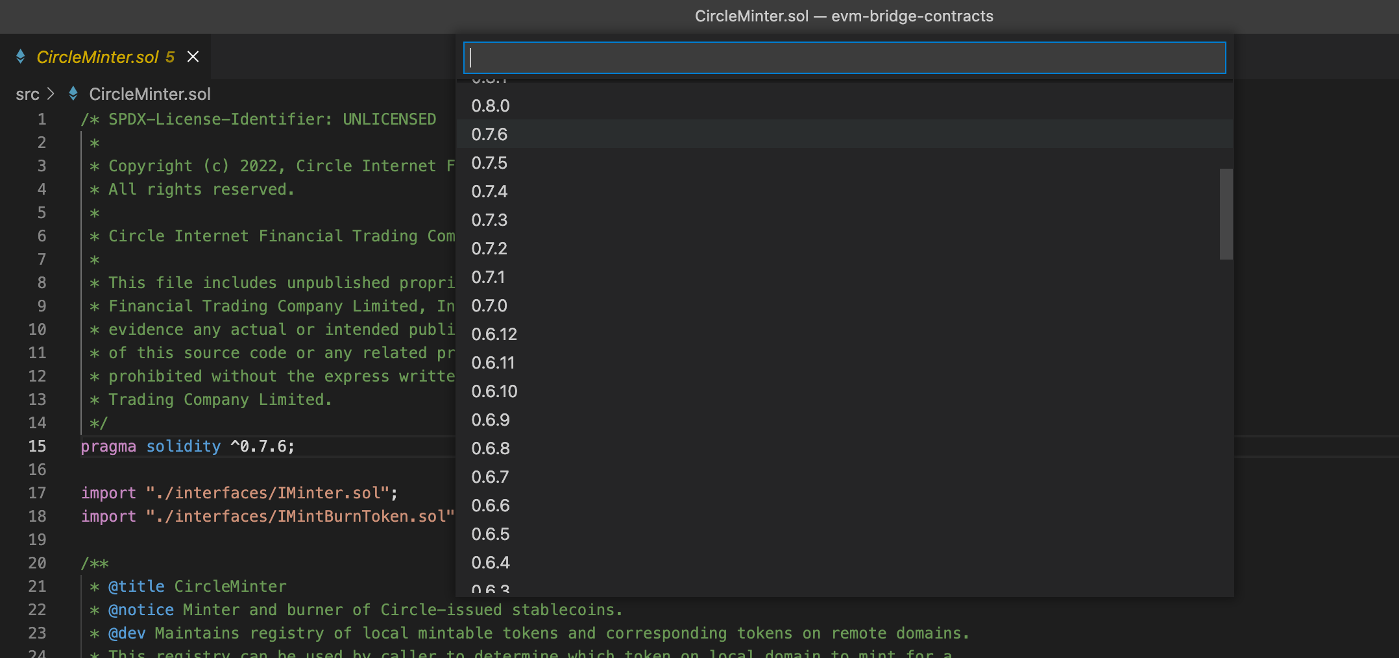Click the @title CircleMinter comment line
Screen dimensions: 1399x658
click(188, 587)
